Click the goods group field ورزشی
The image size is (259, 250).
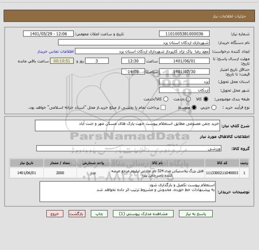129,149
